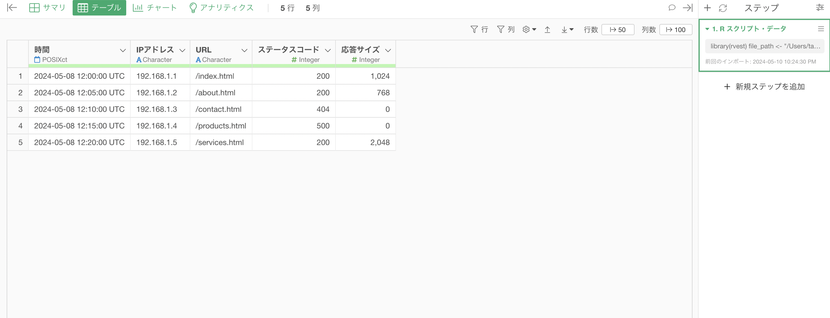The image size is (830, 318).
Task: Open the step settings sliders icon
Action: 820,8
